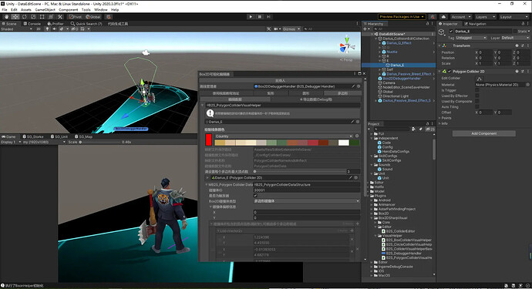Open the Country color palette dropdown
The image size is (532, 289).
284,136
